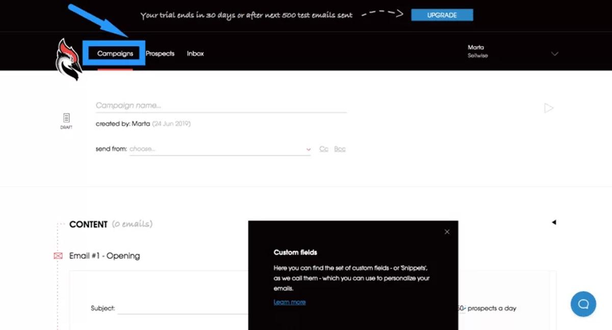The image size is (612, 330).
Task: Click the 'prospects a day' text
Action: pyautogui.click(x=492, y=308)
